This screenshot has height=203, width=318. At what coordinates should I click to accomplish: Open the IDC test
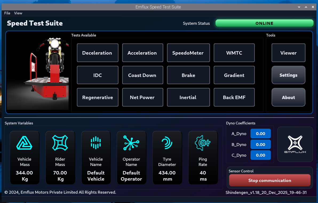98,75
